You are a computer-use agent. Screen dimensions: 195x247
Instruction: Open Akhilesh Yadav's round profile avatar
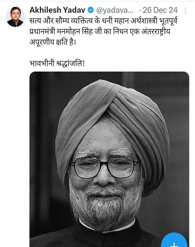tap(15, 17)
